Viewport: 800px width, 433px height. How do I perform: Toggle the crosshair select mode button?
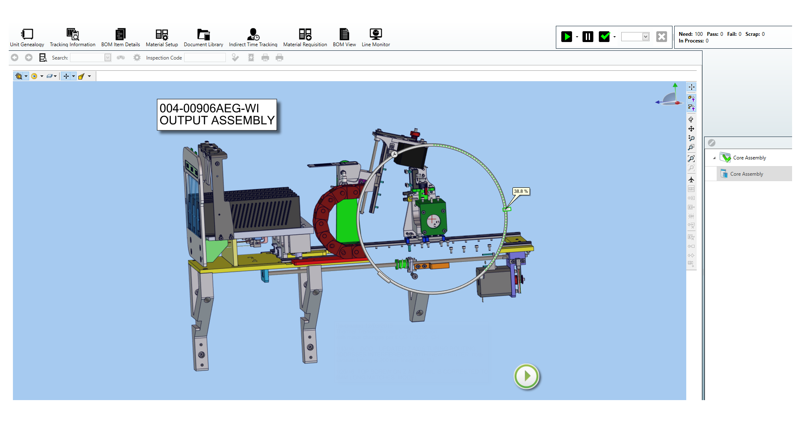[x=66, y=76]
